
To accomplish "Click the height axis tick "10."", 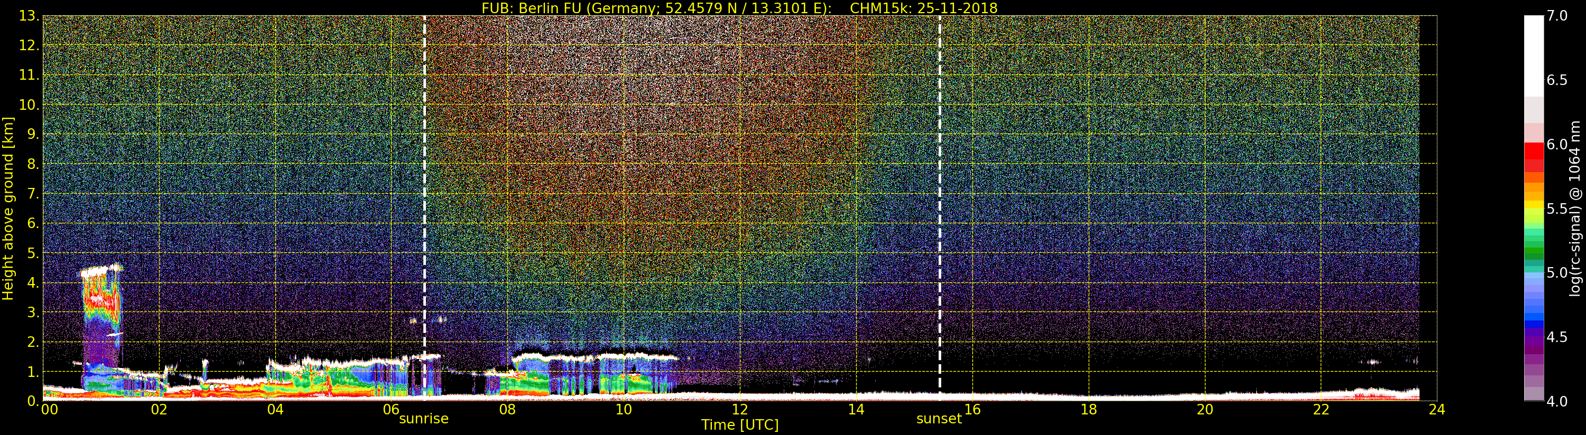I will click(29, 105).
